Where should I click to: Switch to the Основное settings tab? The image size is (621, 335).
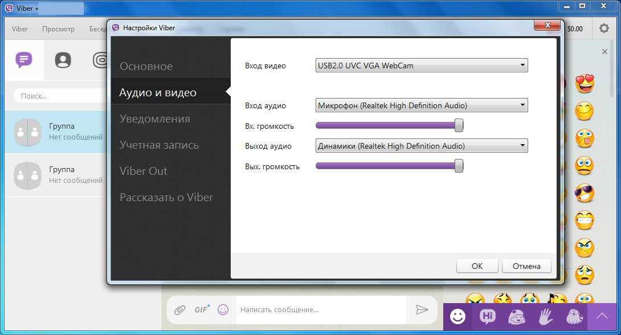pyautogui.click(x=146, y=66)
